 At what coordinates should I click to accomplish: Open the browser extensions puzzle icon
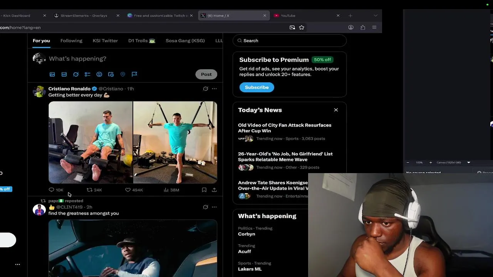pyautogui.click(x=363, y=27)
